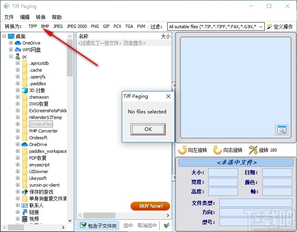Click the 视频 film strip icon

(25, 219)
